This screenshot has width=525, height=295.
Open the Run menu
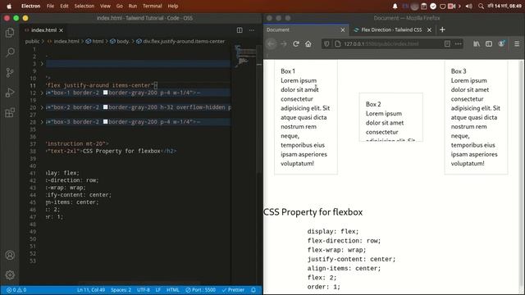pyautogui.click(x=133, y=6)
